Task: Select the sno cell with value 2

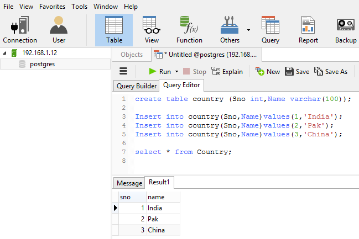Action: coord(132,219)
